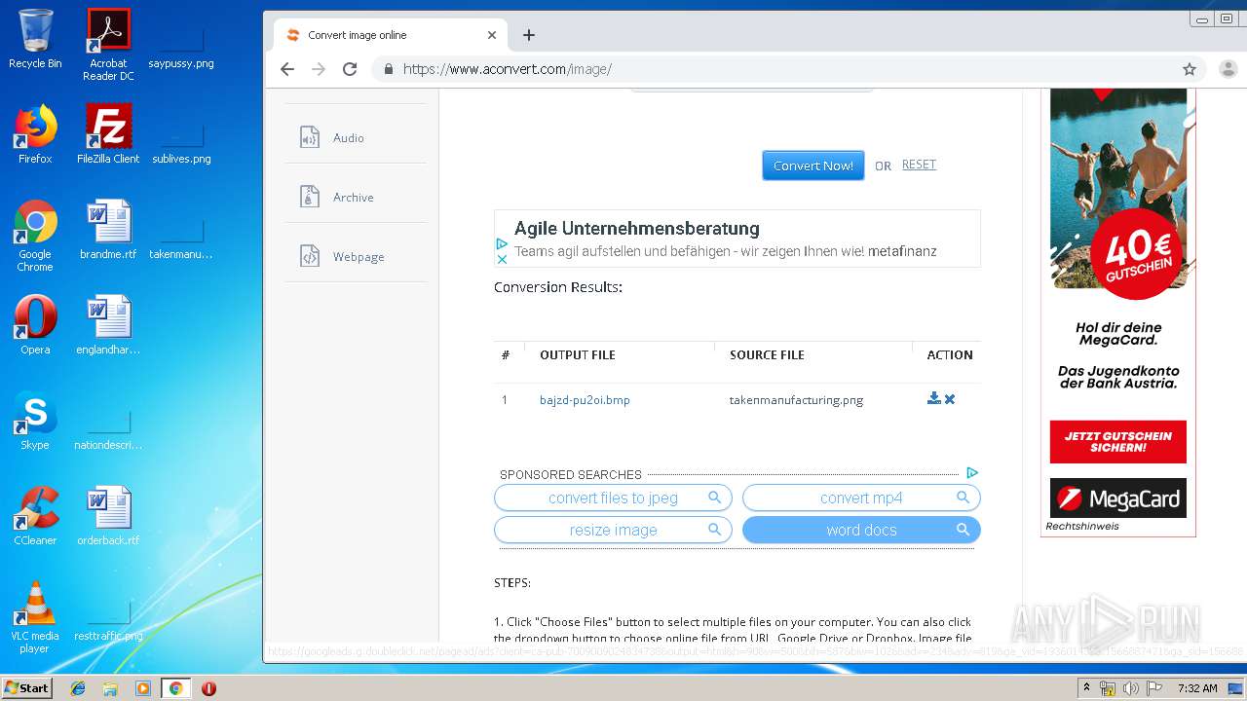Image resolution: width=1247 pixels, height=701 pixels.
Task: Close the Convert image online tab
Action: 492,35
